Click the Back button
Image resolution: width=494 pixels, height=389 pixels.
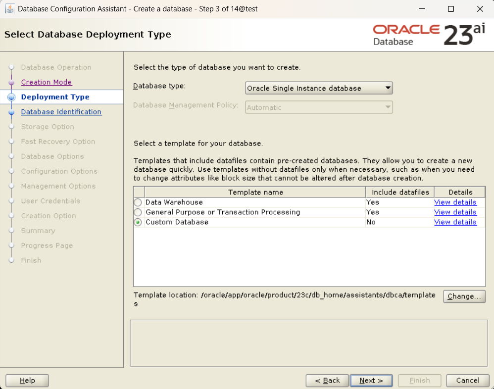[327, 381]
